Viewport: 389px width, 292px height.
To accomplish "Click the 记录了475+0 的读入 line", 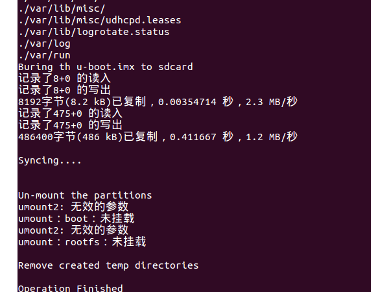I will (x=70, y=114).
